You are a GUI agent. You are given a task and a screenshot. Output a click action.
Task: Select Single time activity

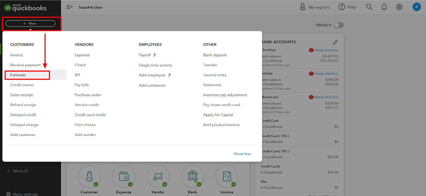155,65
